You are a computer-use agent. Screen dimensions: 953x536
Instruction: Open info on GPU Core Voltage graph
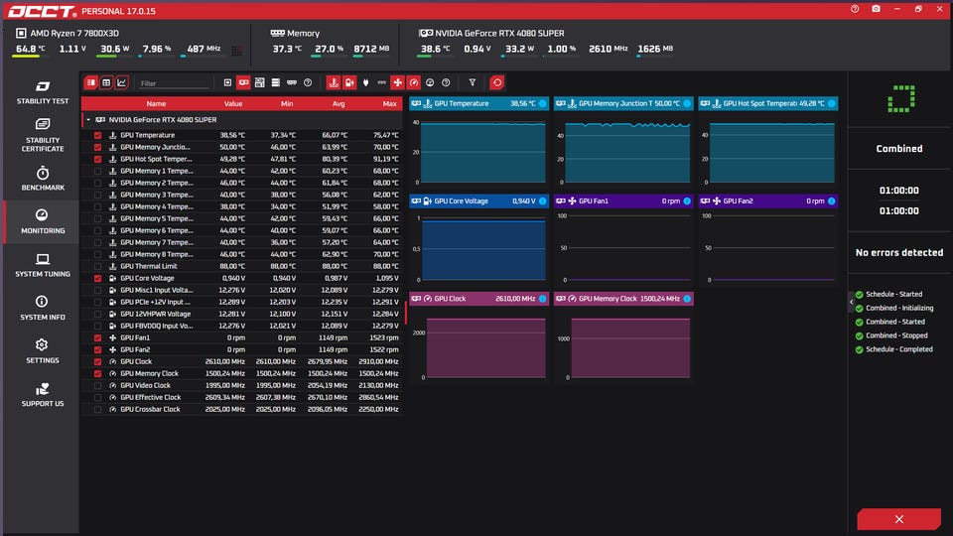543,201
